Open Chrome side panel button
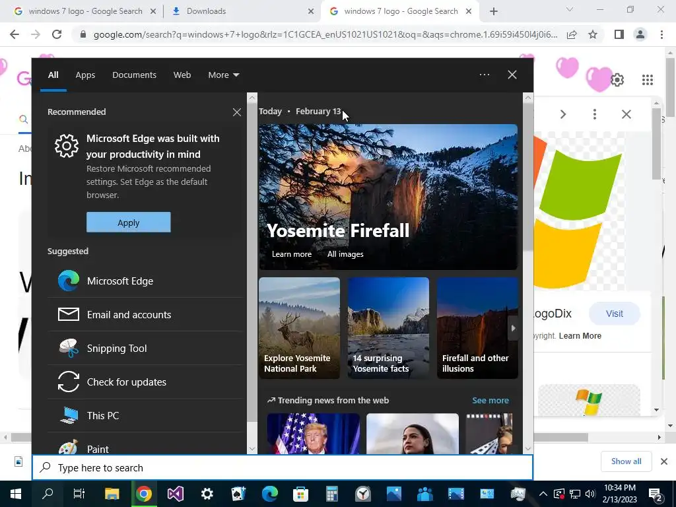This screenshot has width=676, height=507. pos(619,34)
